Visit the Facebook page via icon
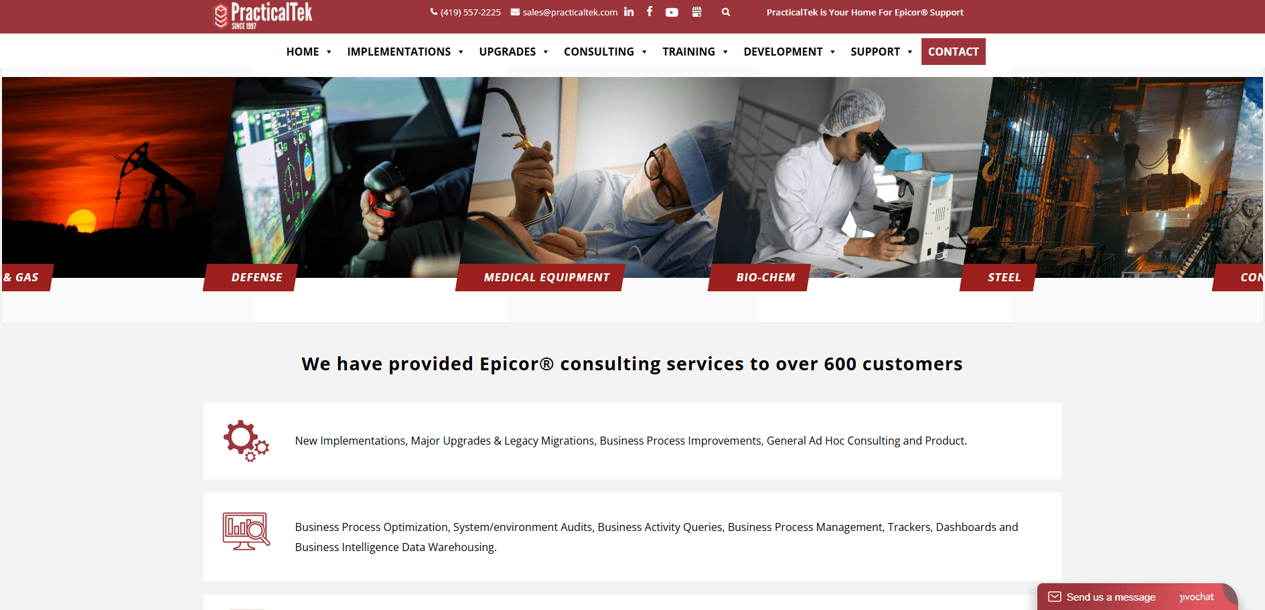 point(650,11)
